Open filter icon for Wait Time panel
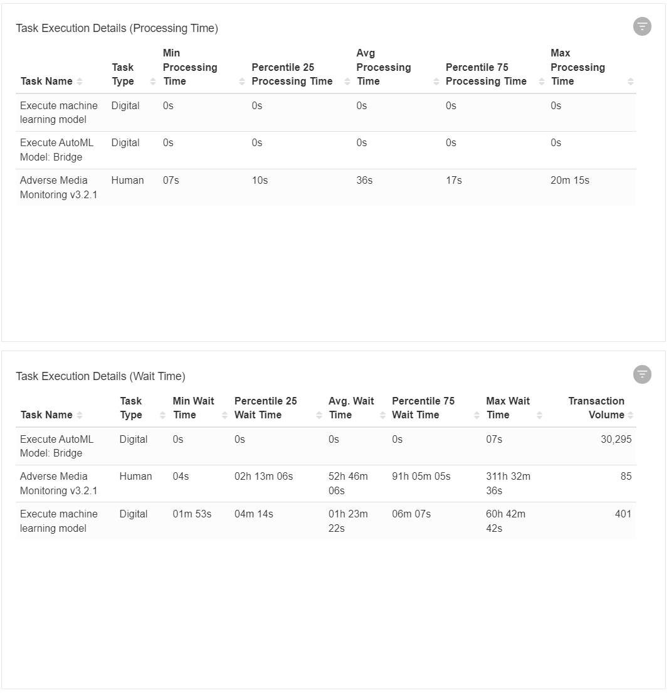 point(642,374)
